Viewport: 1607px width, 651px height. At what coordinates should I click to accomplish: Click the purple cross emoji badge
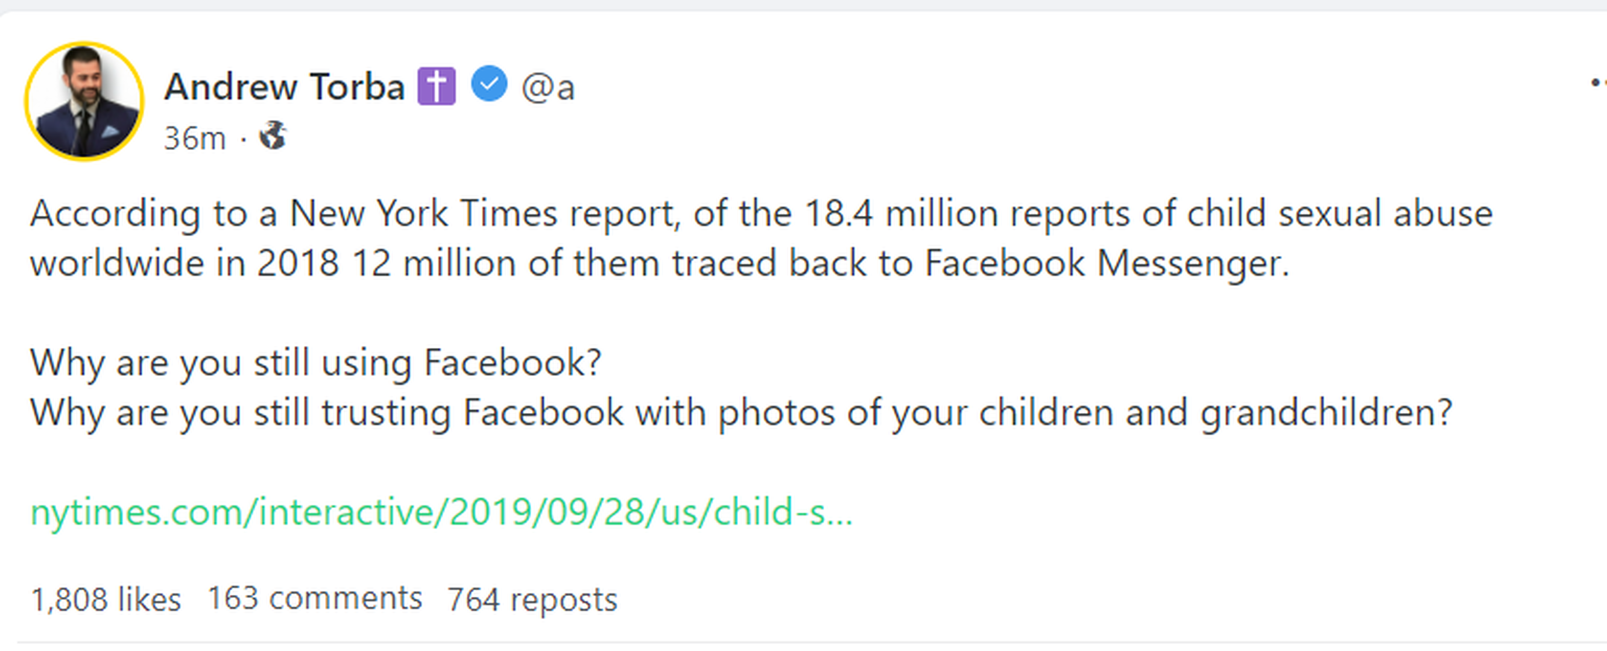(436, 86)
